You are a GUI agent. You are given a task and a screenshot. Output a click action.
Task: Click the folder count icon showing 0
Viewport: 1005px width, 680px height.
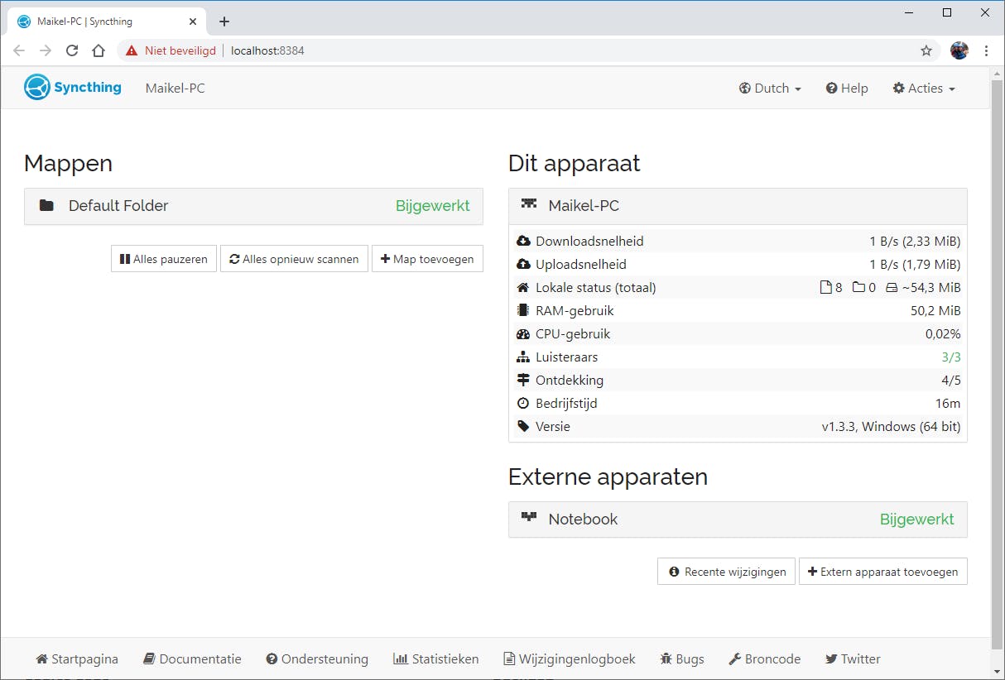tap(858, 287)
